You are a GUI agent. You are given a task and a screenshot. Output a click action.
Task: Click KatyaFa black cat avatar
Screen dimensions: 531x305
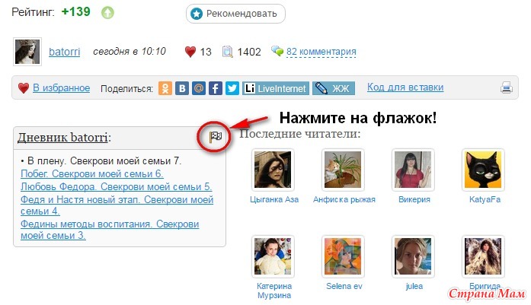[483, 170]
